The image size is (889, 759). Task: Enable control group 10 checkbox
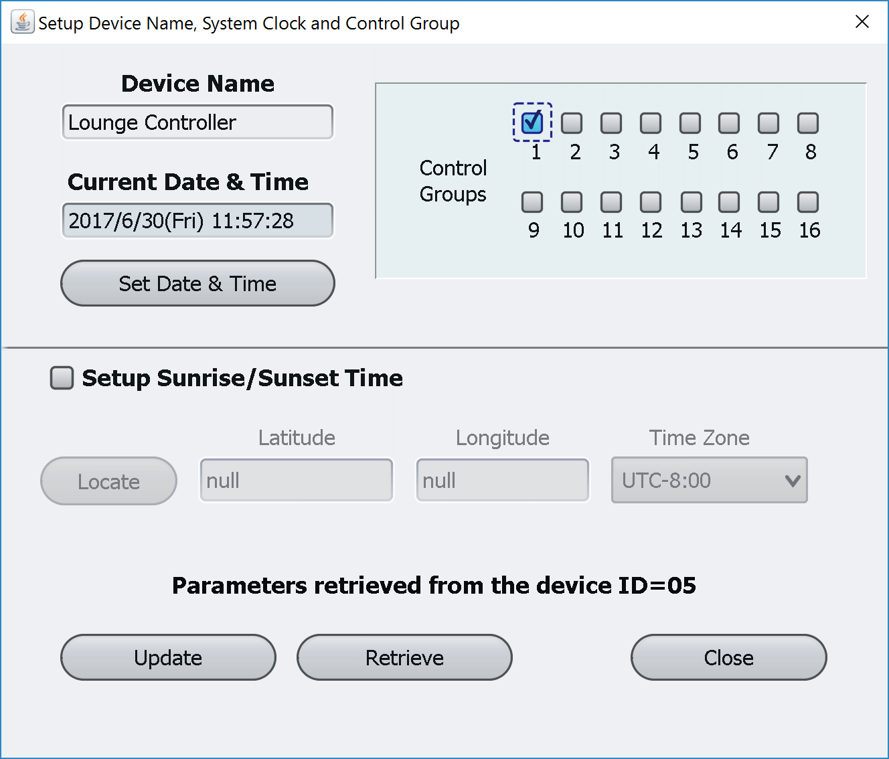click(572, 202)
